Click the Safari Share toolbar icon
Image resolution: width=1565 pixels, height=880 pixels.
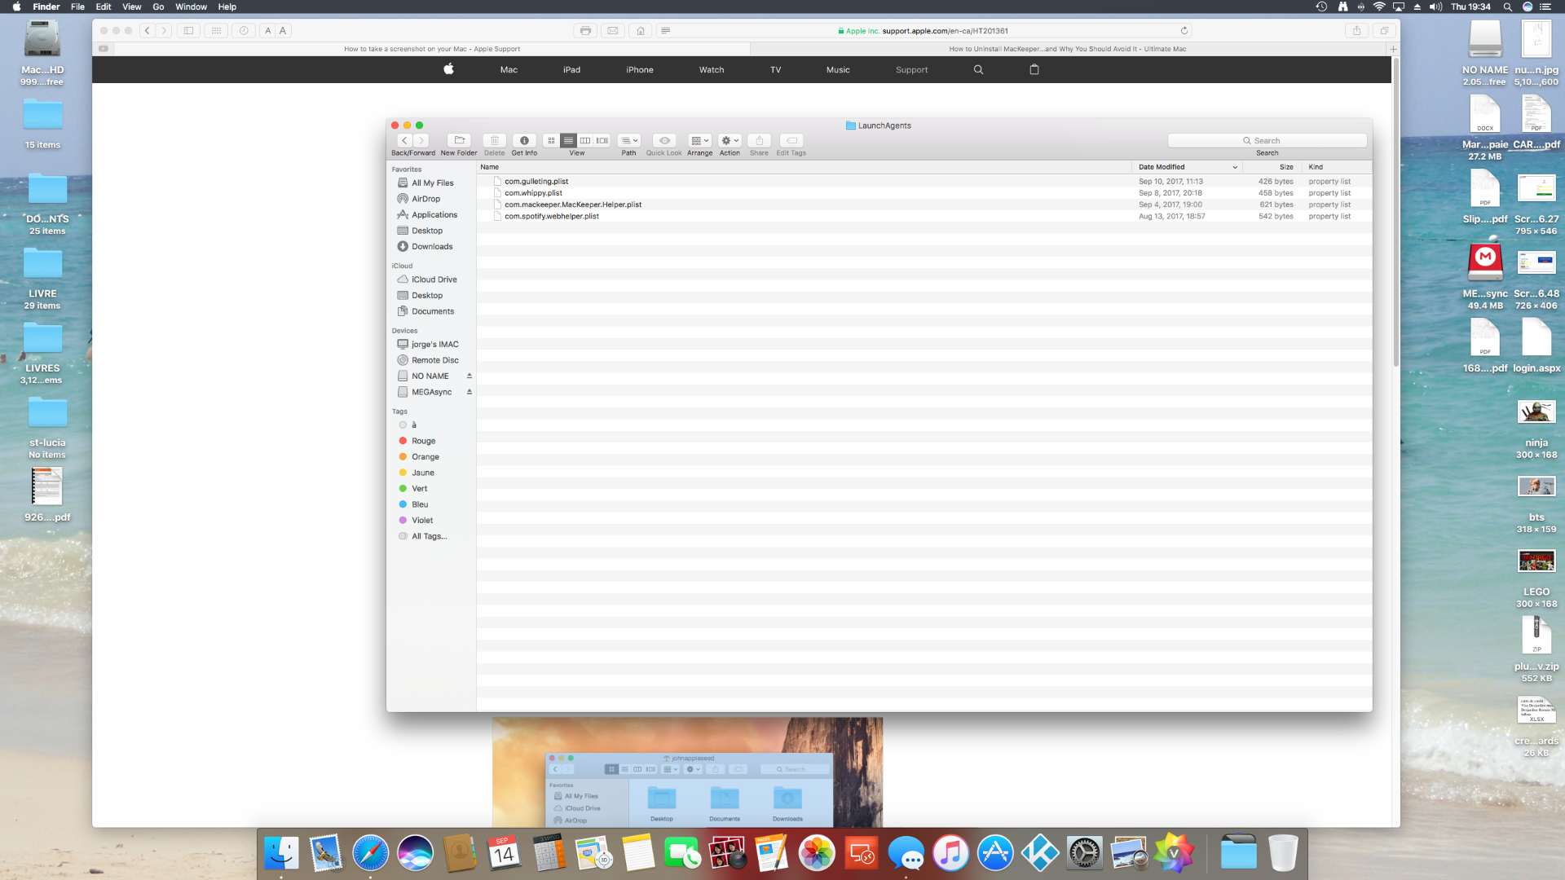click(x=1357, y=31)
